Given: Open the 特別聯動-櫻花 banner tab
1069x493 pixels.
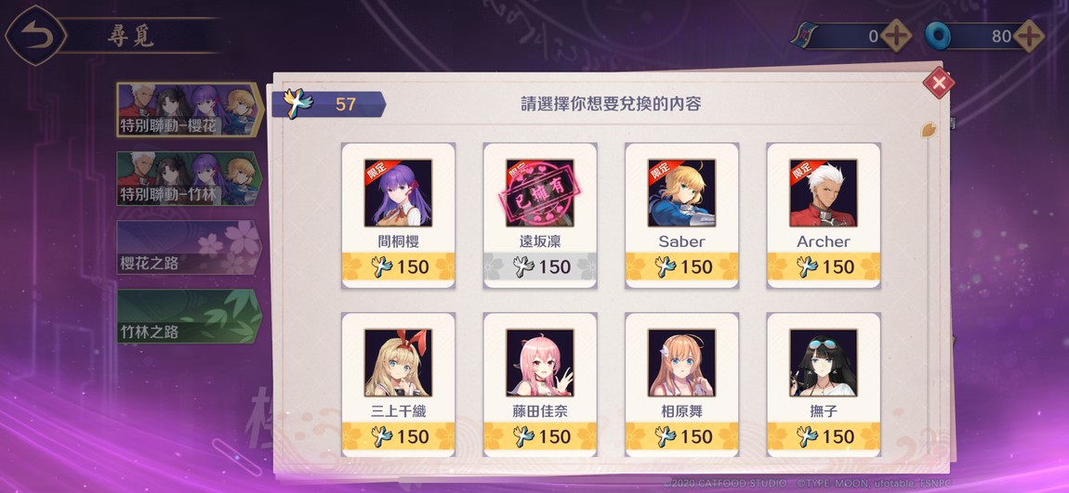Looking at the screenshot, I should (191, 110).
